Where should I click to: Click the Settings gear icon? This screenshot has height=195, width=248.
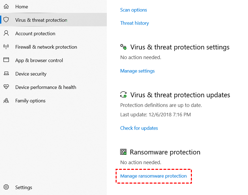coord(6,187)
